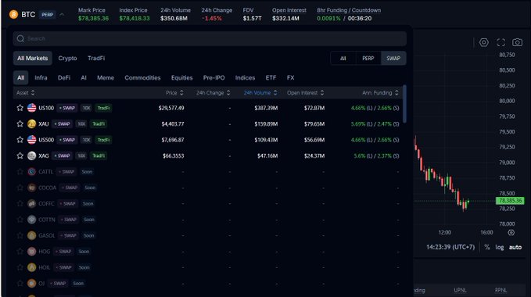Filter markets by Infra
531x297 pixels.
pos(41,78)
